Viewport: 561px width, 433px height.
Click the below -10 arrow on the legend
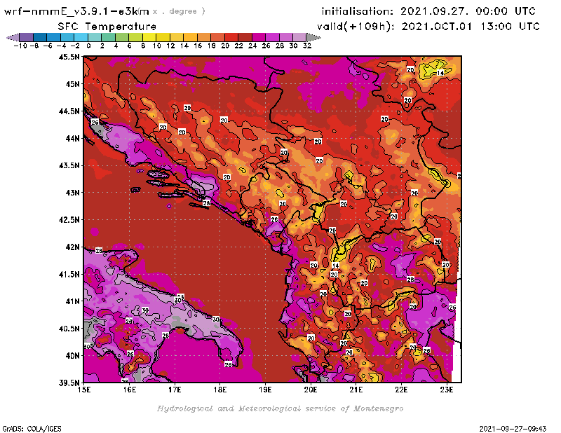point(13,37)
